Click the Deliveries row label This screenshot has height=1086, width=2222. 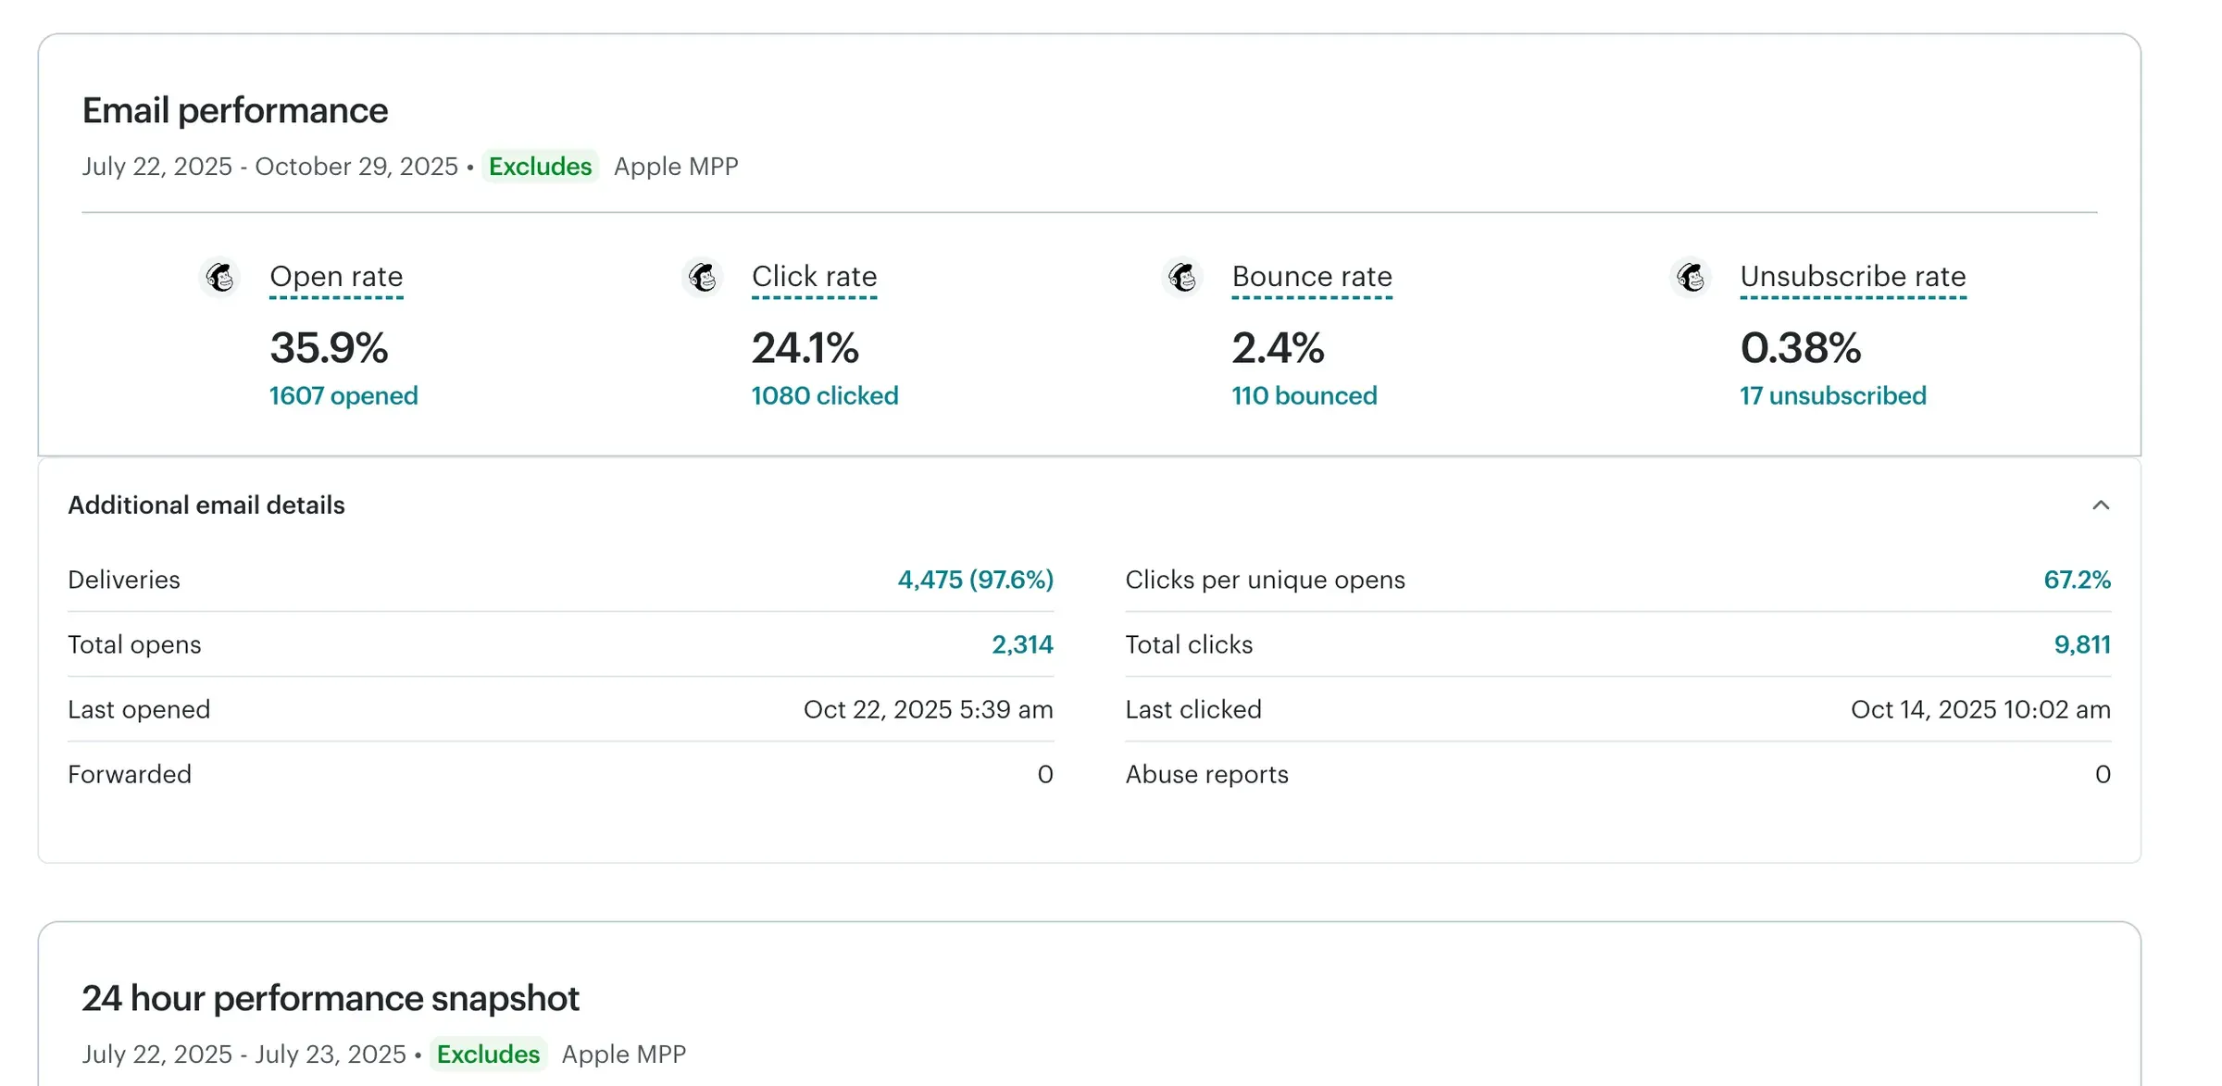(x=124, y=580)
